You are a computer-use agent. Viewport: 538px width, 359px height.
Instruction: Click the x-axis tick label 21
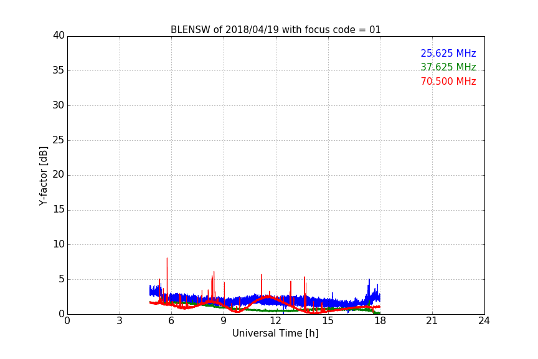(x=432, y=321)
